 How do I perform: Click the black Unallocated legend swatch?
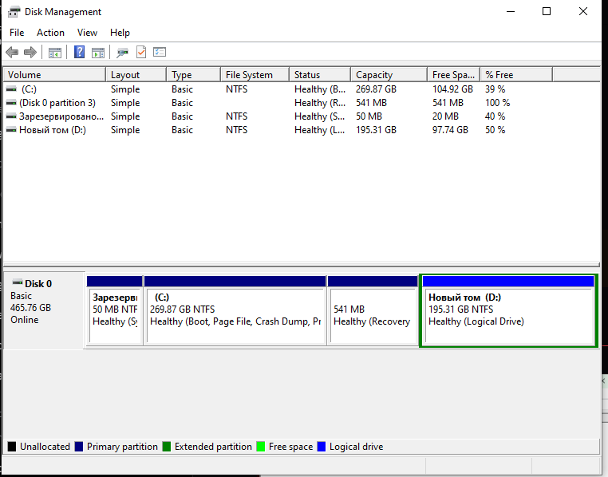12,447
